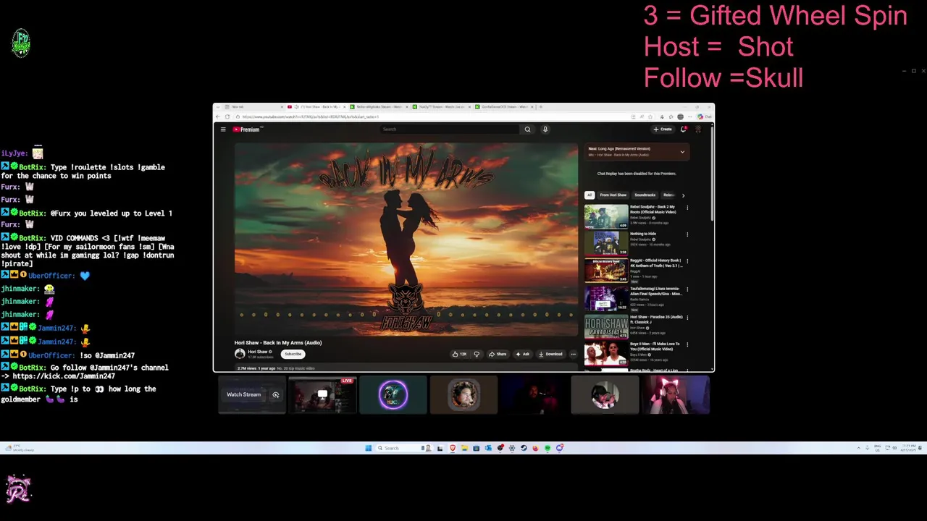
Task: Download the video with Download button
Action: (x=550, y=354)
